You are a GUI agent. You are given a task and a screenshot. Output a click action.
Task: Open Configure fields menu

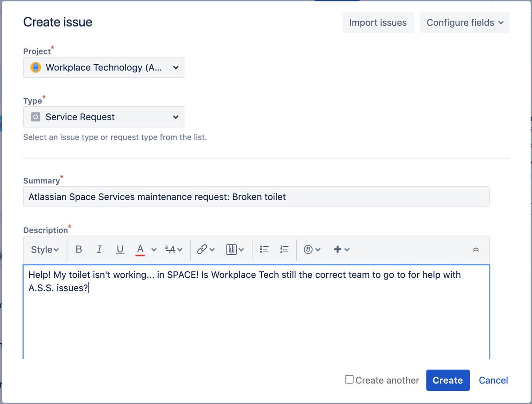click(465, 23)
